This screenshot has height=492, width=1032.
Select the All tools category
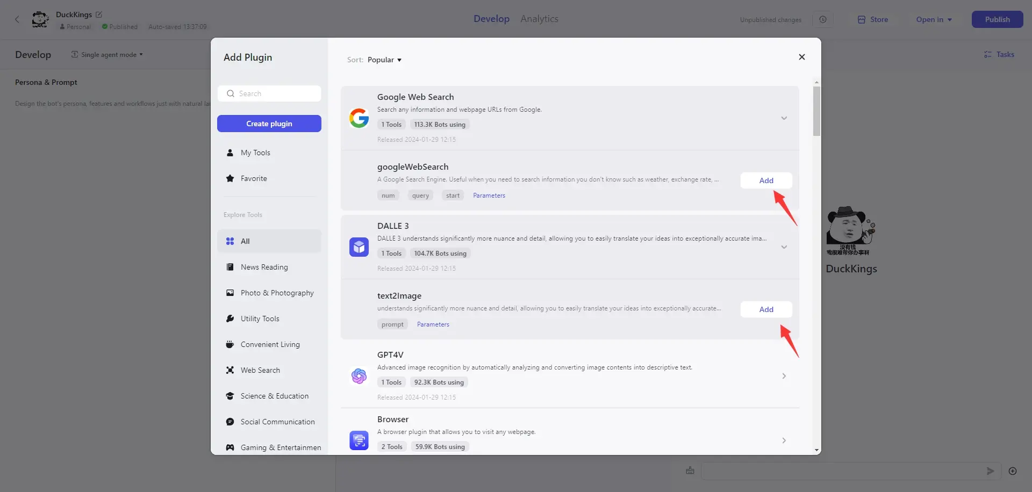pos(269,241)
